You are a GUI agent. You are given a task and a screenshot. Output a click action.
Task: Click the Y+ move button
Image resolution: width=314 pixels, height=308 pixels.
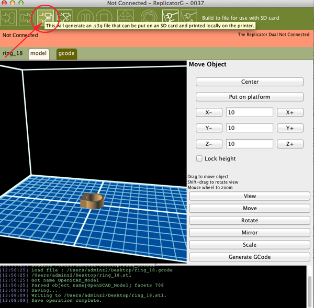pyautogui.click(x=290, y=128)
